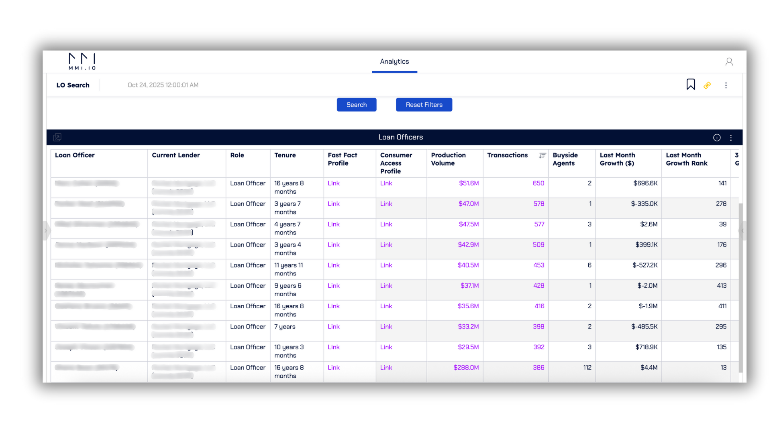Click the expand table icon in Loan Officers header
The image size is (771, 433).
coord(57,138)
